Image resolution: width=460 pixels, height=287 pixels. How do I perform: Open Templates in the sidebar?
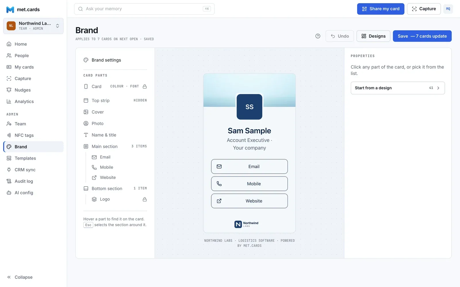[33, 158]
